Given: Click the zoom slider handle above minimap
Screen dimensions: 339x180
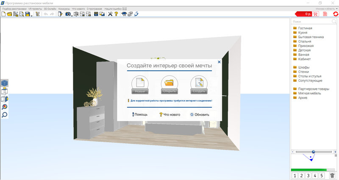Looking at the screenshot, I should point(313,152).
